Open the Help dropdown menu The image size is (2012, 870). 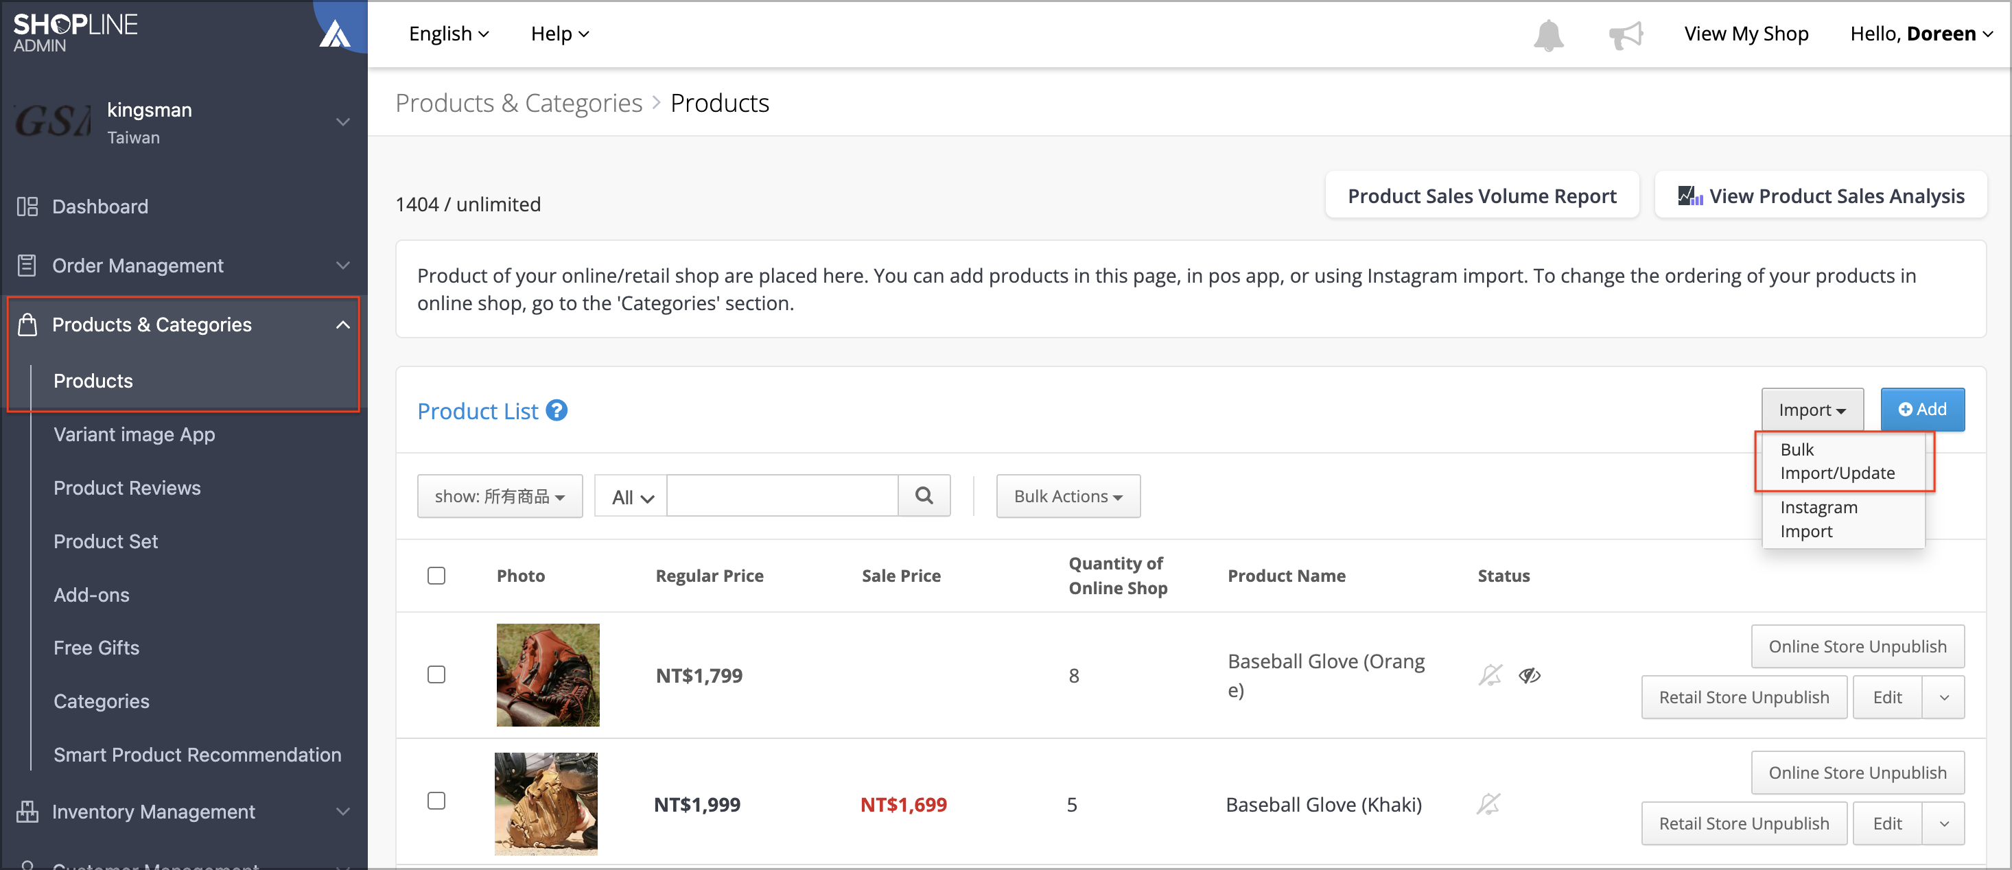[560, 34]
